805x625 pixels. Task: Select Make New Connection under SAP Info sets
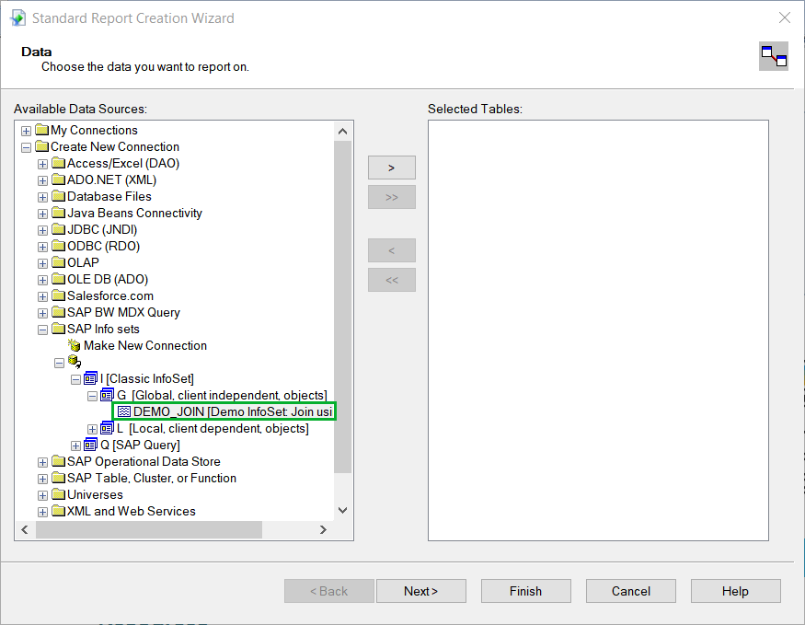144,345
